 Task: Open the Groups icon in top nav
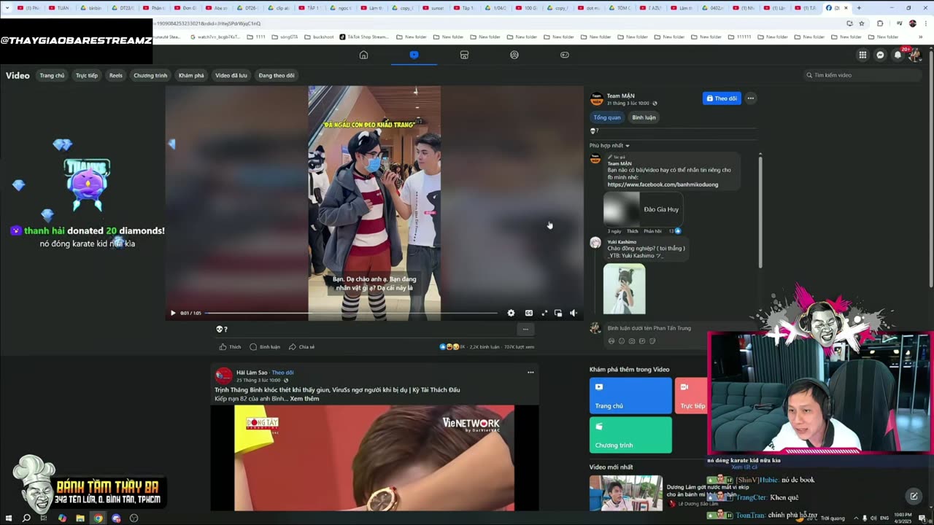(x=514, y=55)
